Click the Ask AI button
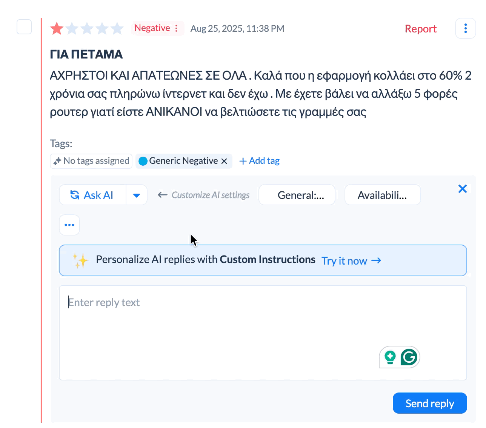Viewport: 486px width, 428px height. tap(92, 195)
